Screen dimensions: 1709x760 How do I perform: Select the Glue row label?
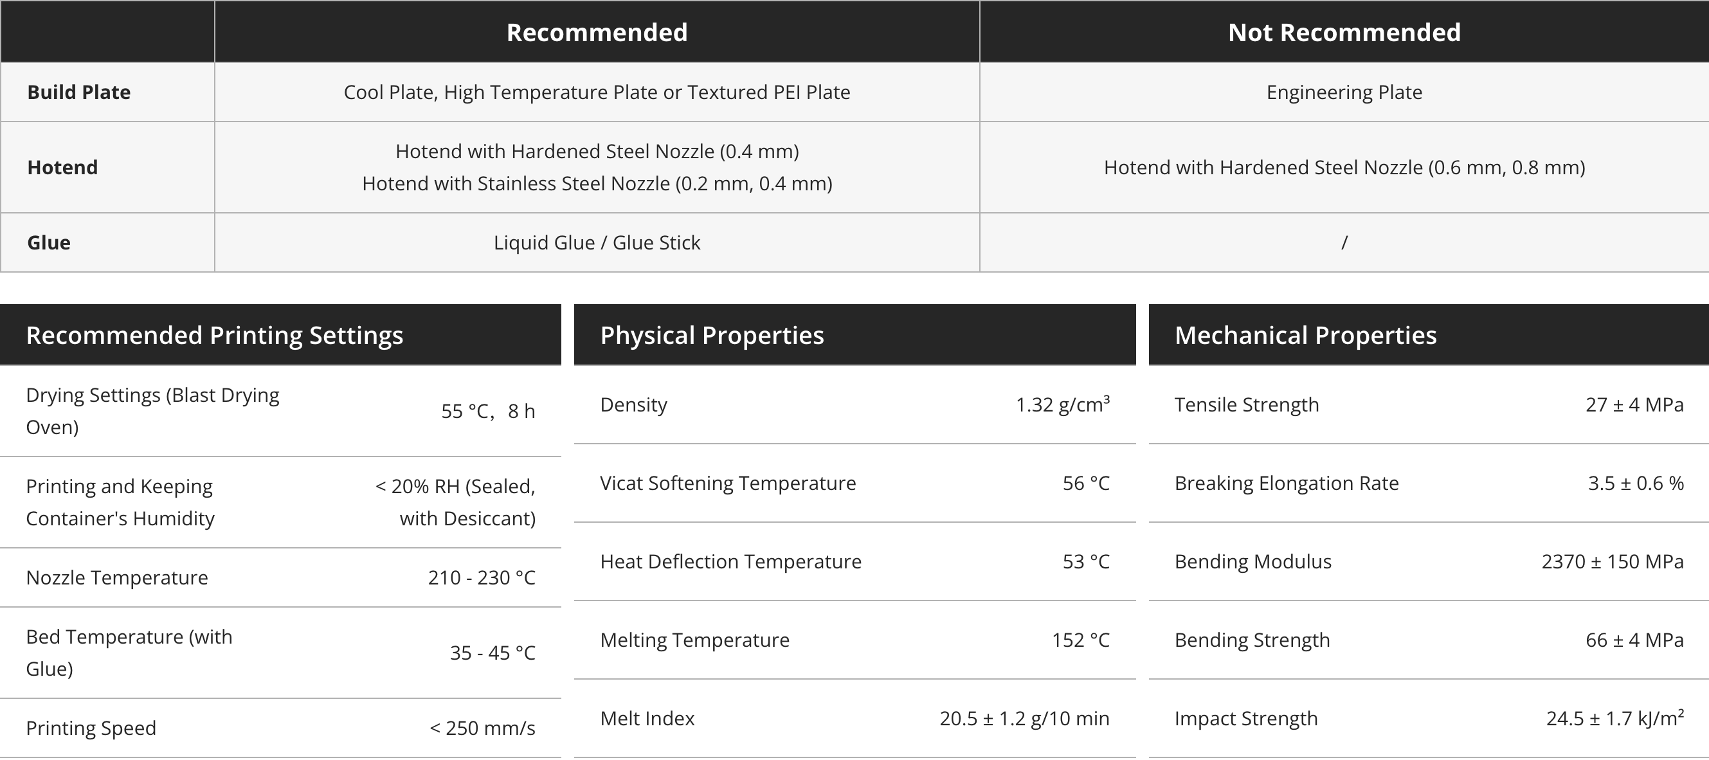[48, 242]
